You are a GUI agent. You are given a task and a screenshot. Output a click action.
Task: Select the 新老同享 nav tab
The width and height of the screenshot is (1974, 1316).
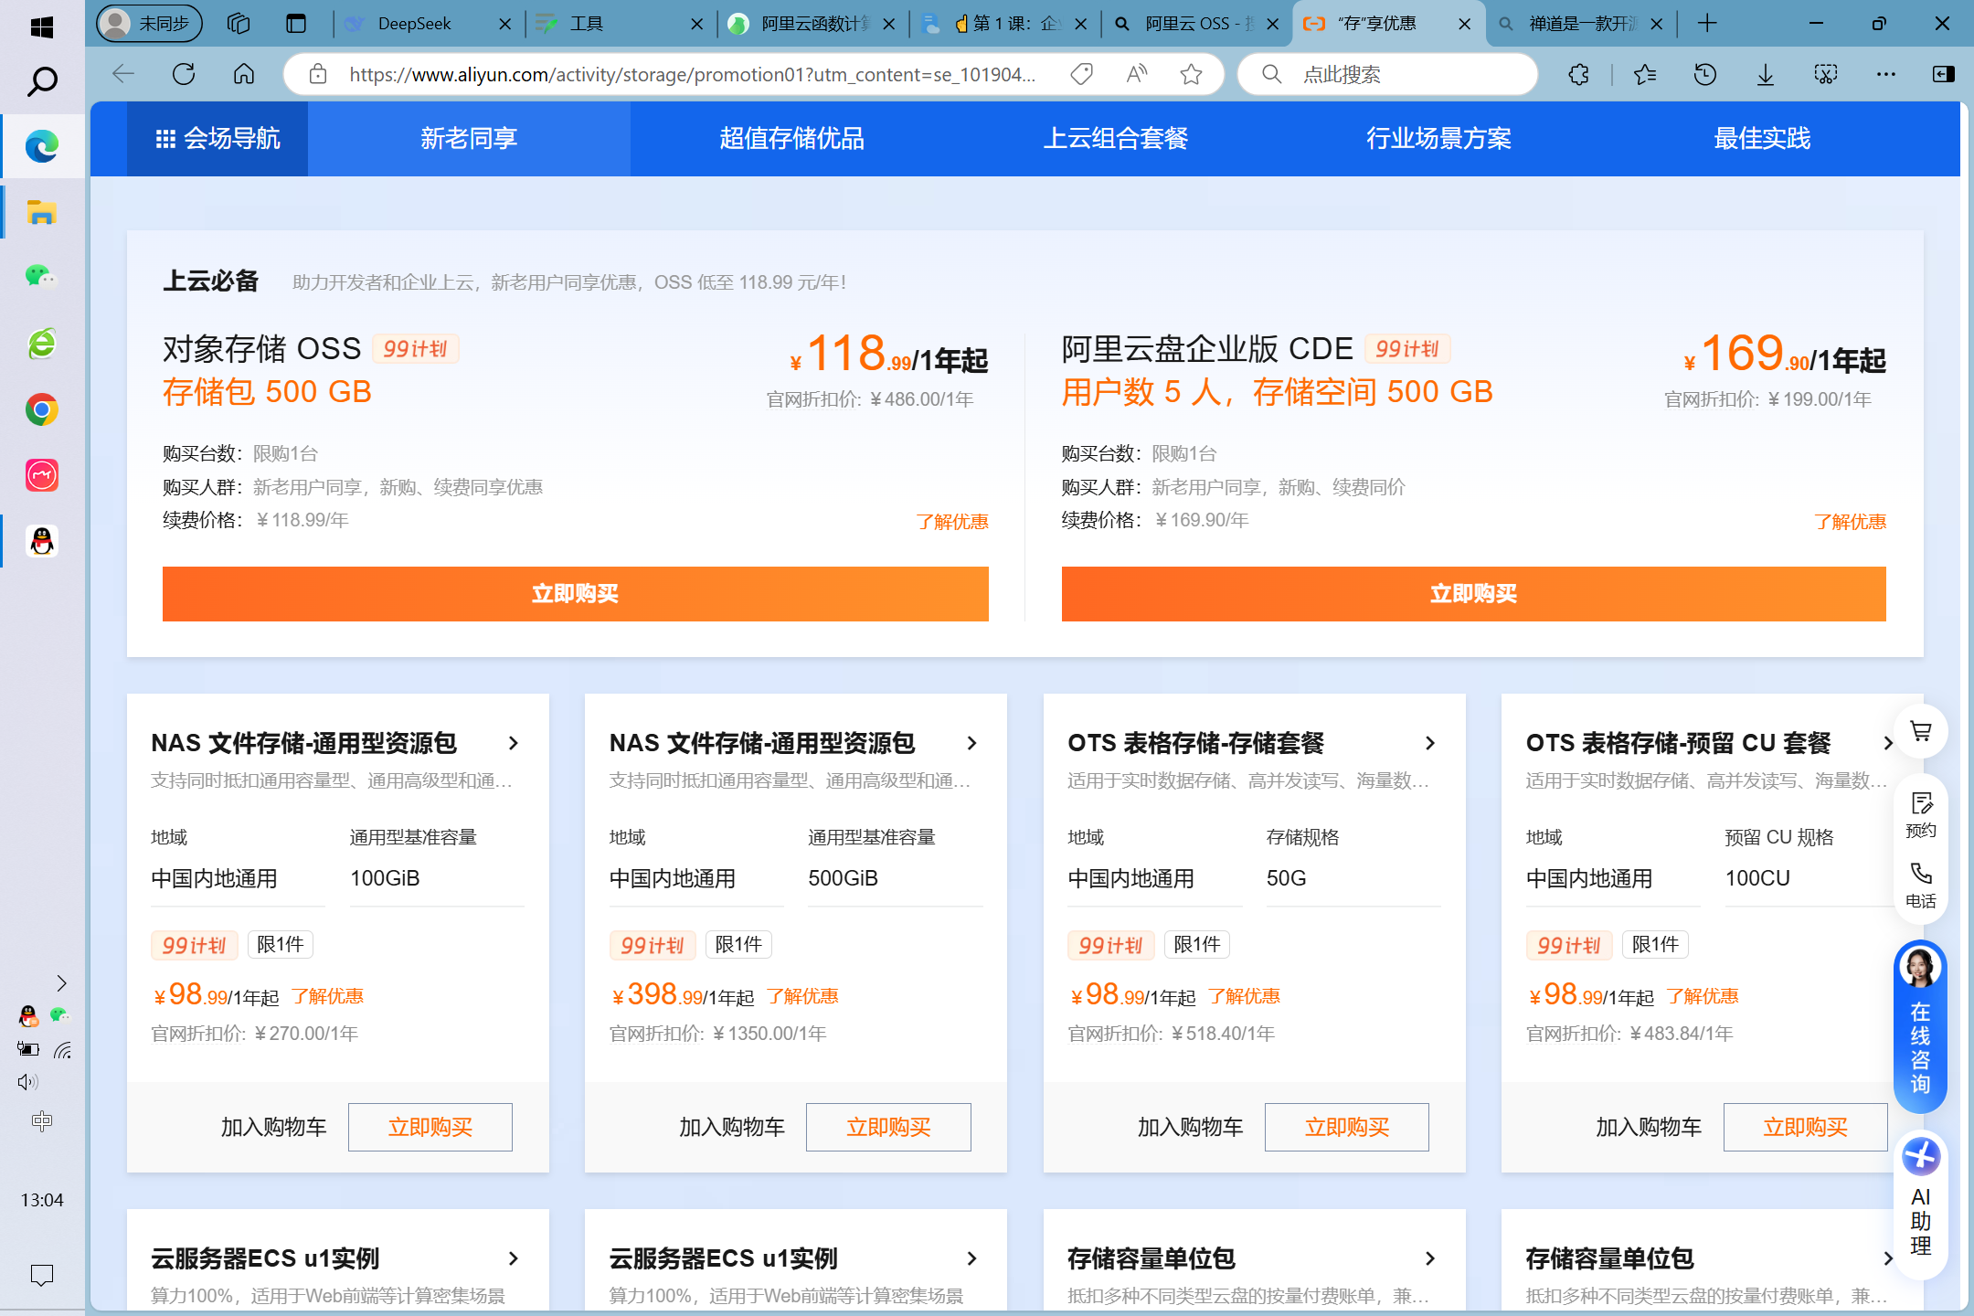pyautogui.click(x=469, y=139)
